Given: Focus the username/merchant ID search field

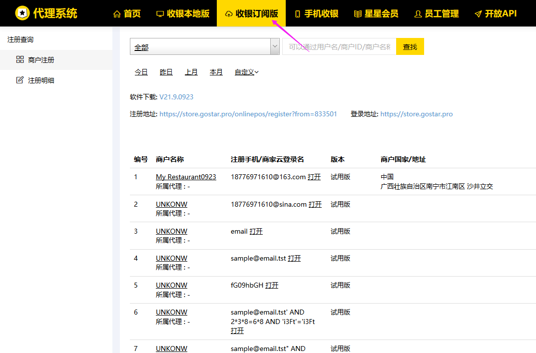Looking at the screenshot, I should pos(339,46).
